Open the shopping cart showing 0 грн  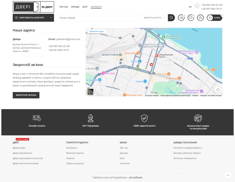click(214, 18)
